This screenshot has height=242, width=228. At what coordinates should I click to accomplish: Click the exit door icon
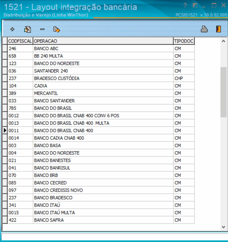click(218, 29)
